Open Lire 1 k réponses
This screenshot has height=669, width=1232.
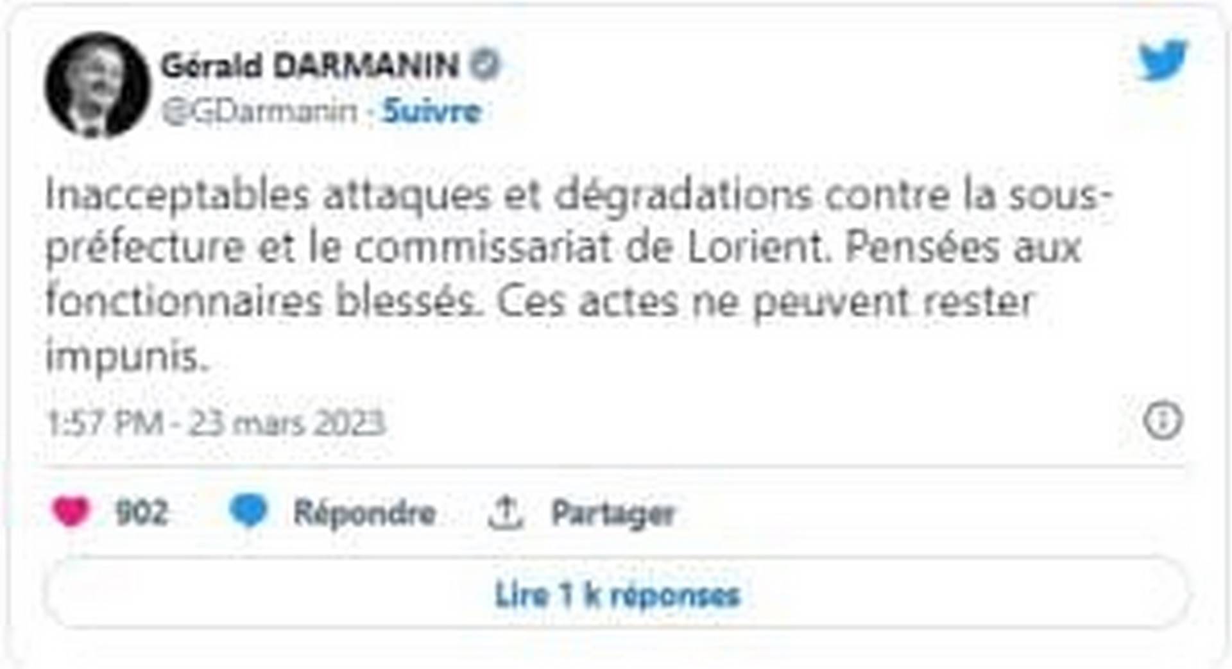(x=617, y=595)
